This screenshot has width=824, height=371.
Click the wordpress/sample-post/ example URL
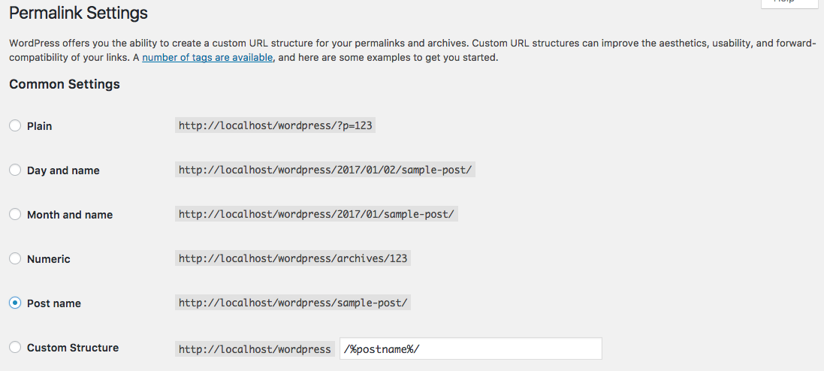coord(293,303)
